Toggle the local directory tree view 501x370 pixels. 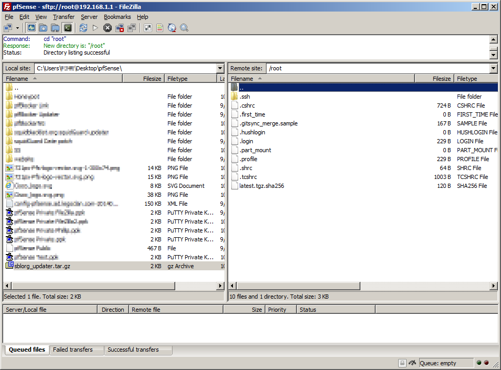pyautogui.click(x=43, y=28)
